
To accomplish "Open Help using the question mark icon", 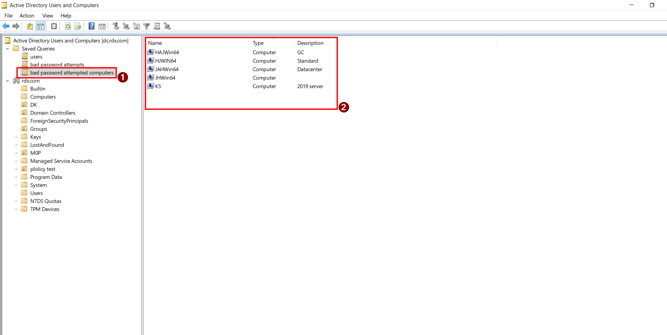I will click(91, 26).
